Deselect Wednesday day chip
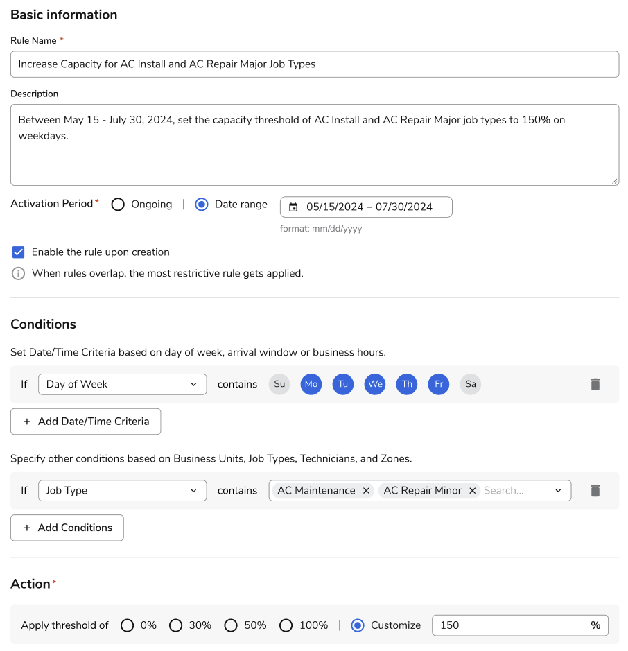Image resolution: width=628 pixels, height=651 pixels. click(375, 384)
